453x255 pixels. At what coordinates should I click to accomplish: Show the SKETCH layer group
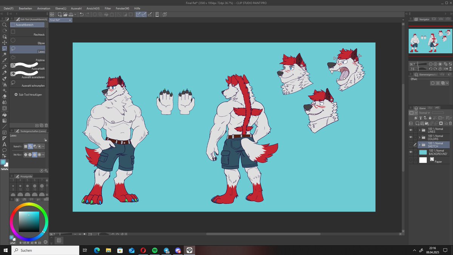tap(411, 144)
